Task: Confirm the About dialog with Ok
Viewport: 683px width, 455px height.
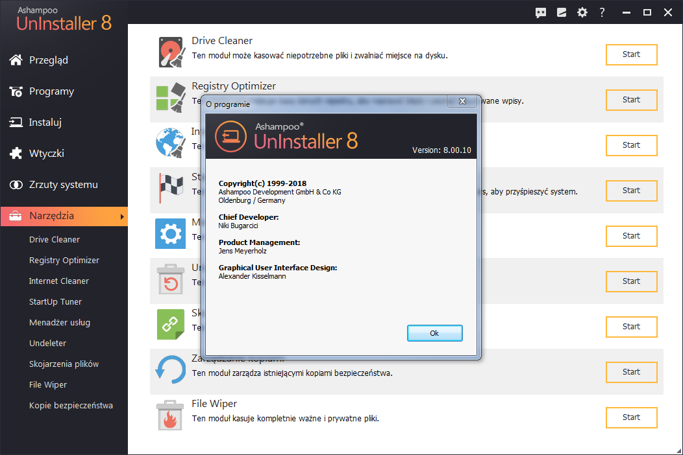Action: 435,333
